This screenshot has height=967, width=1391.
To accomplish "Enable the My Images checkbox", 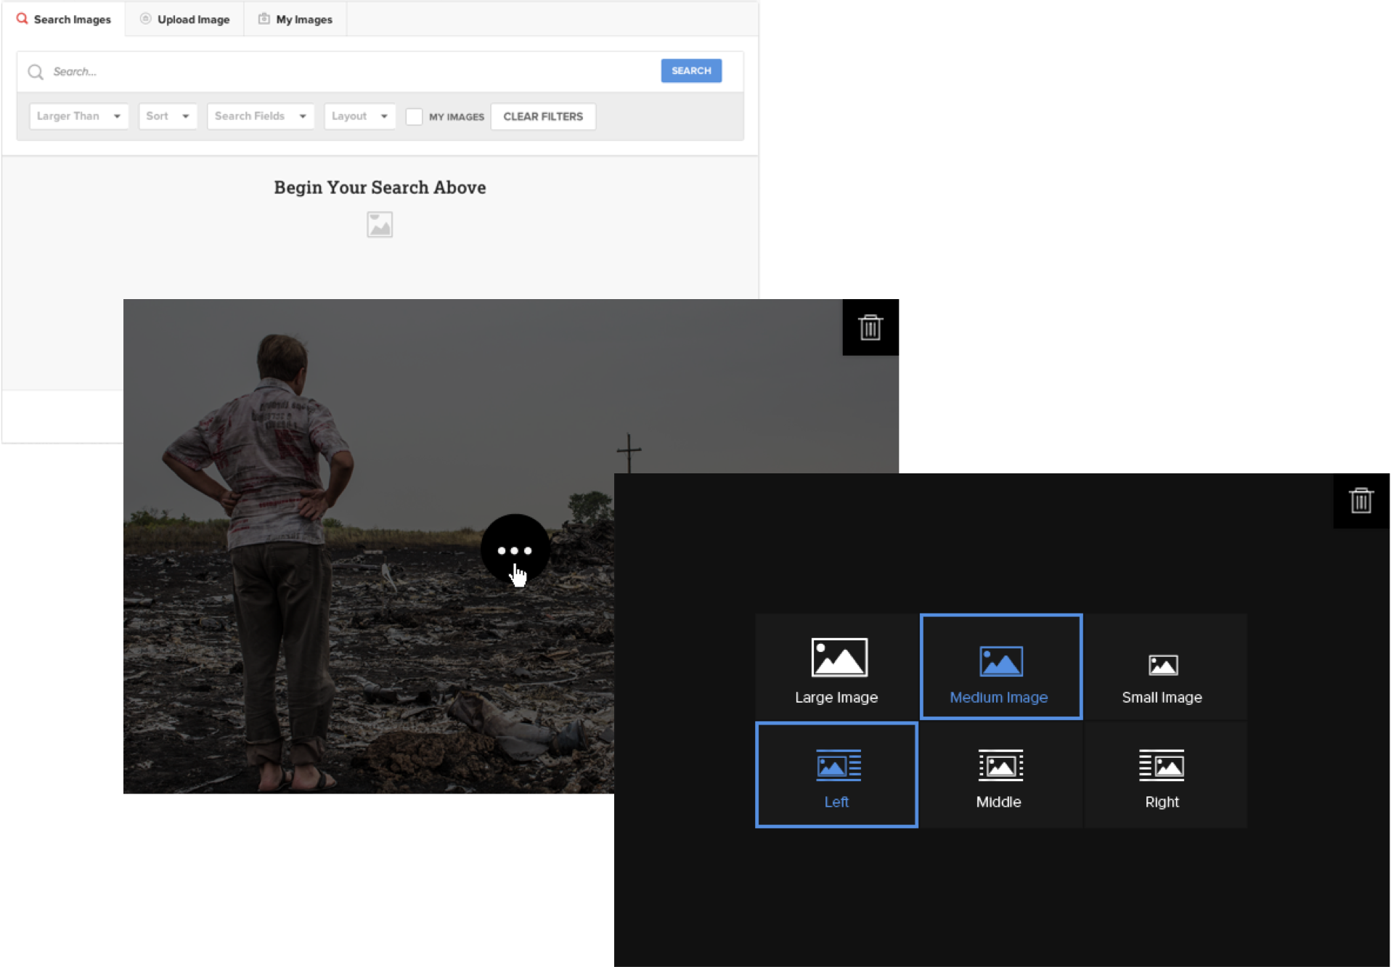I will tap(414, 117).
